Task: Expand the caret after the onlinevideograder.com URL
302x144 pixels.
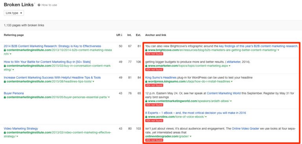Action: (191, 137)
